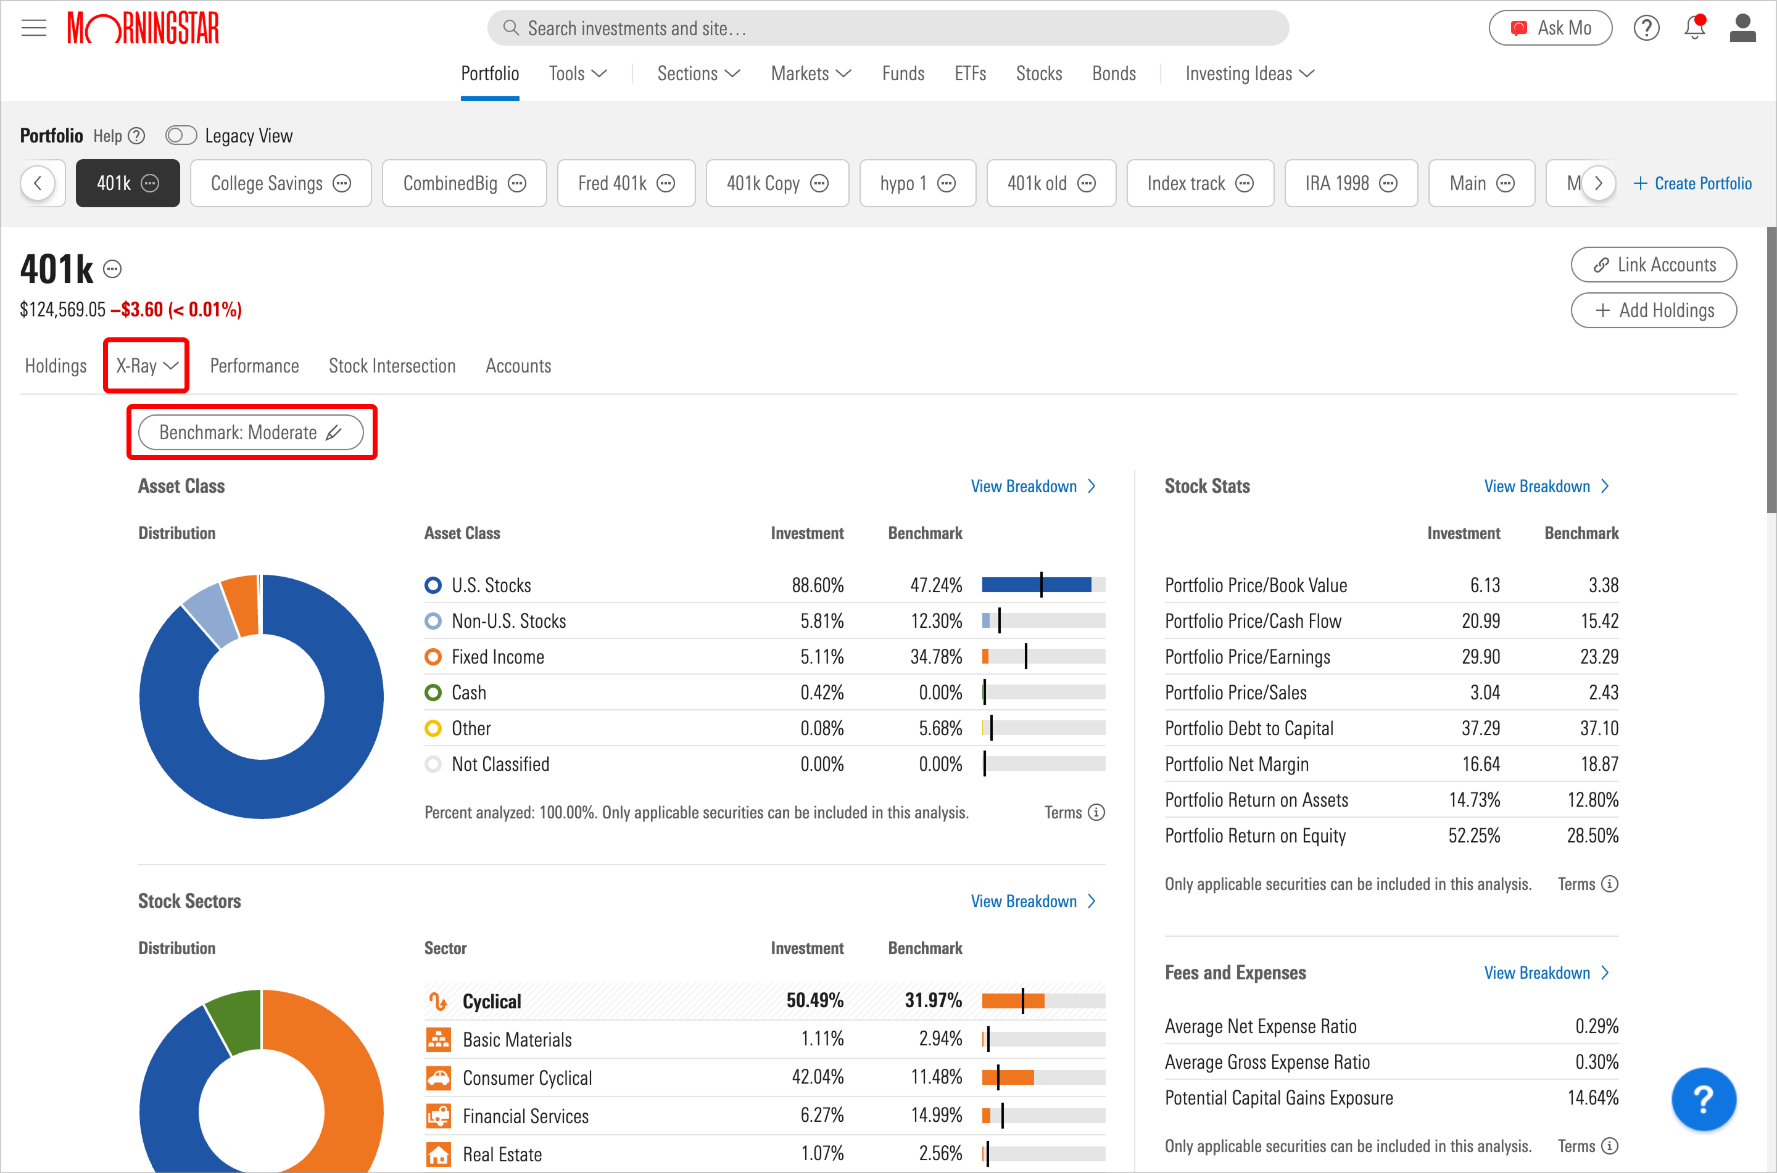Open the Tools menu dropdown
1777x1173 pixels.
pos(578,73)
